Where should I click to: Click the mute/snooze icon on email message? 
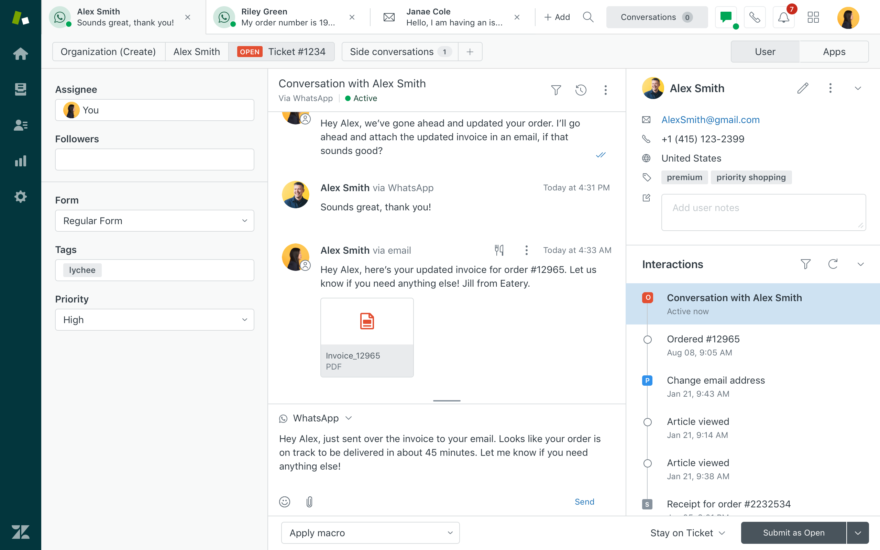[x=499, y=250]
